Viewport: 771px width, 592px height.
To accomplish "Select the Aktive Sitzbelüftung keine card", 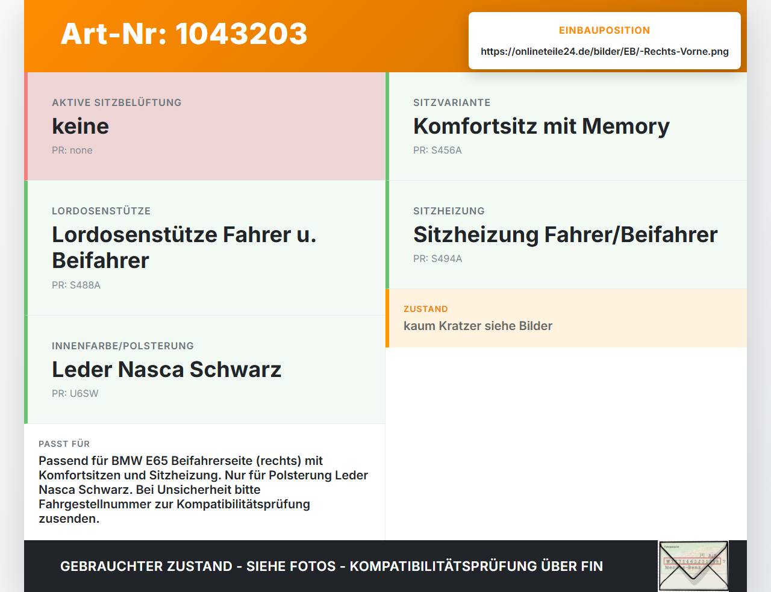I will 205,126.
